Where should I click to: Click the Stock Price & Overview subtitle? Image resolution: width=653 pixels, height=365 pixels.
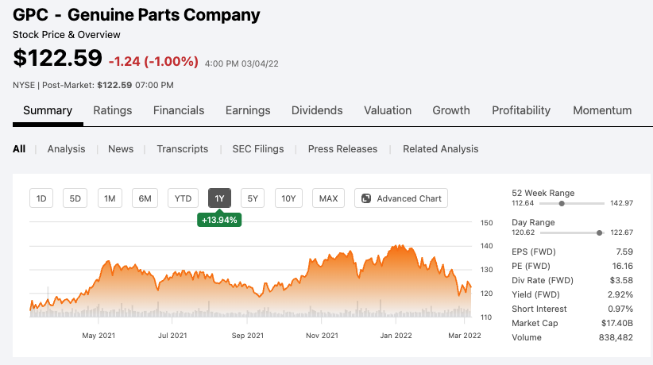click(x=66, y=35)
